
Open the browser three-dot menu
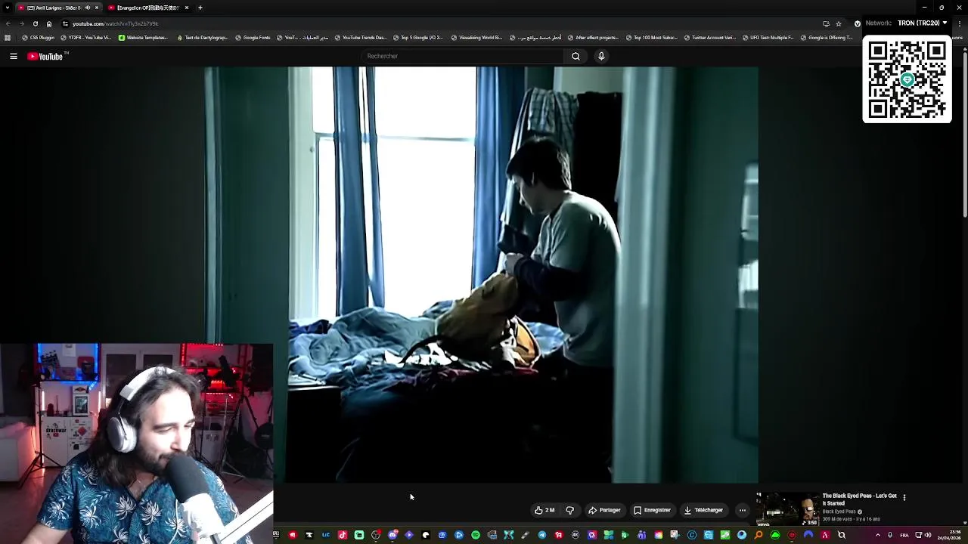click(x=960, y=23)
